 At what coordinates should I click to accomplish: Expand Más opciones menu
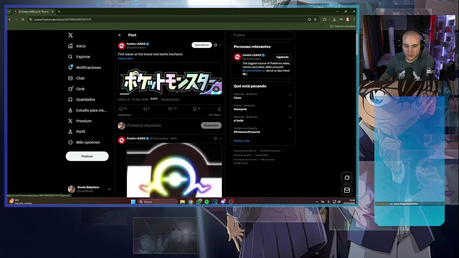click(84, 142)
